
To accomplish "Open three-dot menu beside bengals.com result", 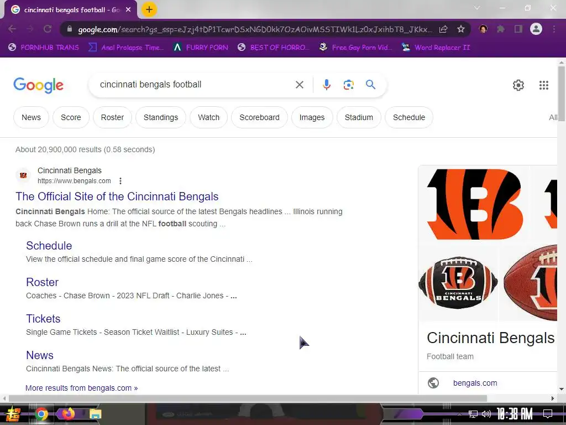I will coord(120,181).
